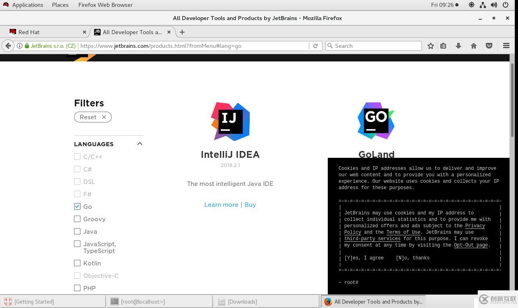
Task: Tick the C# language checkbox
Action: click(77, 169)
